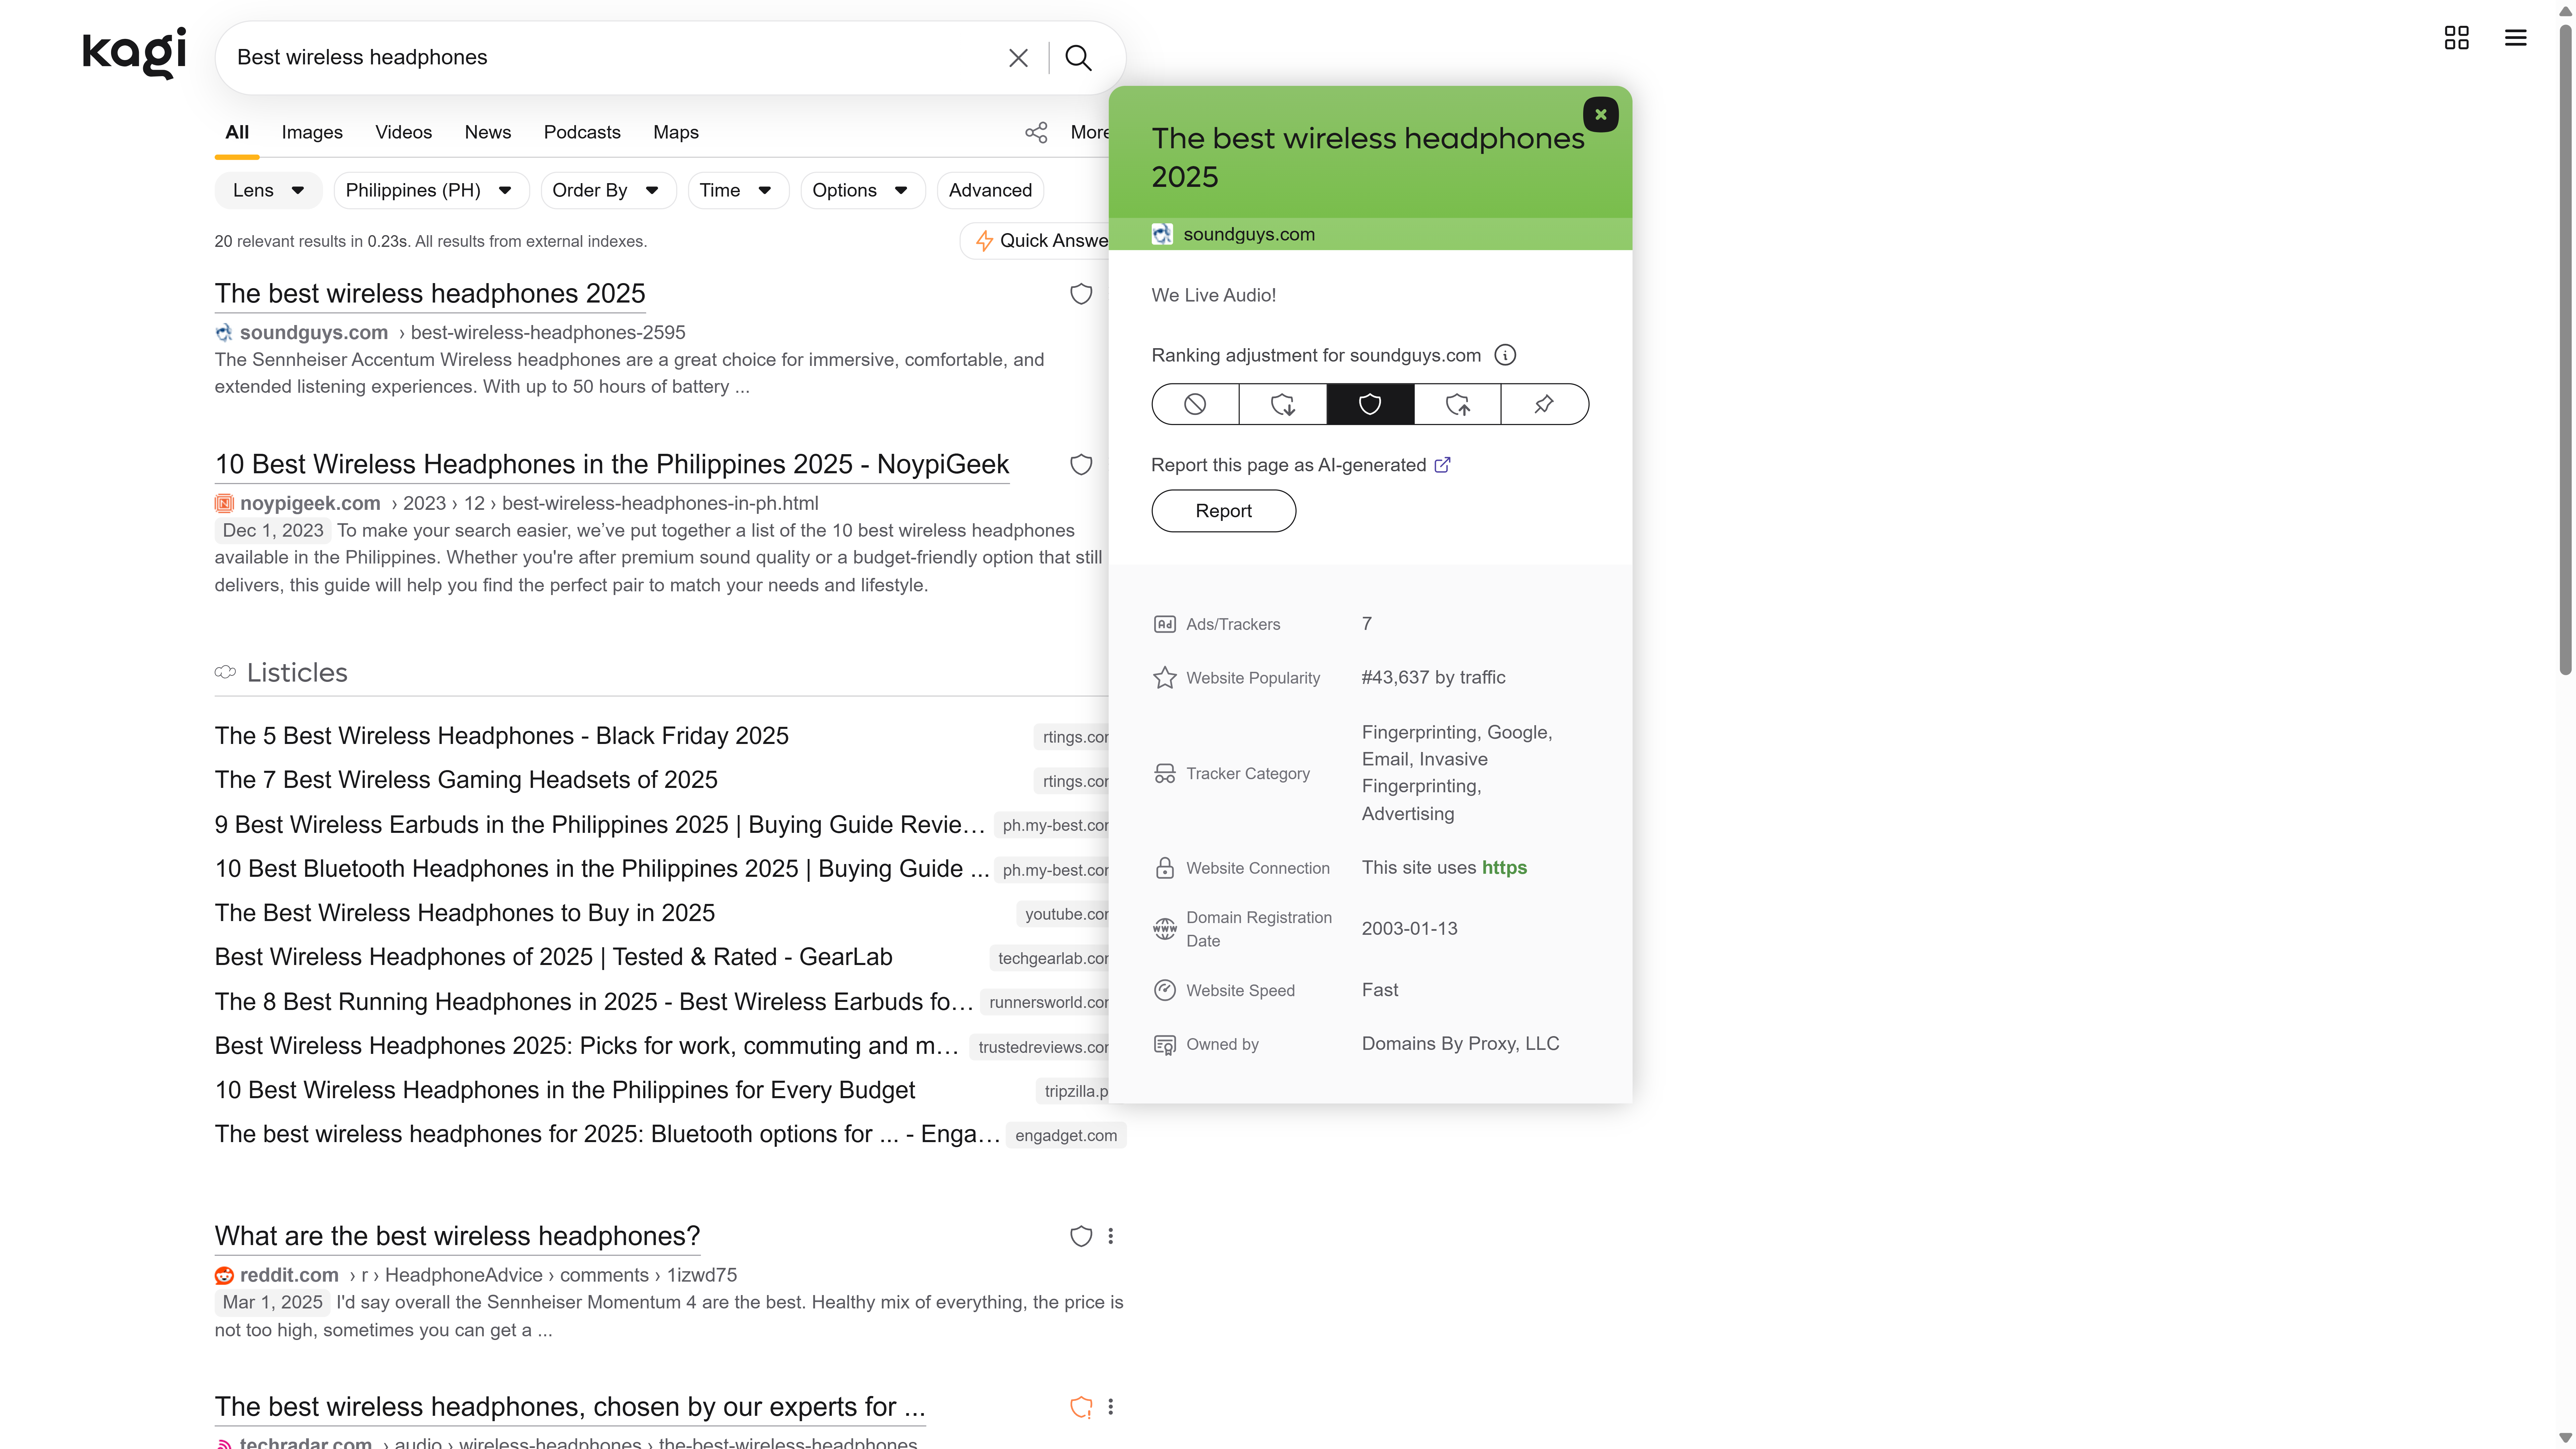This screenshot has height=1449, width=2576.
Task: Click the Report button
Action: coord(1223,511)
